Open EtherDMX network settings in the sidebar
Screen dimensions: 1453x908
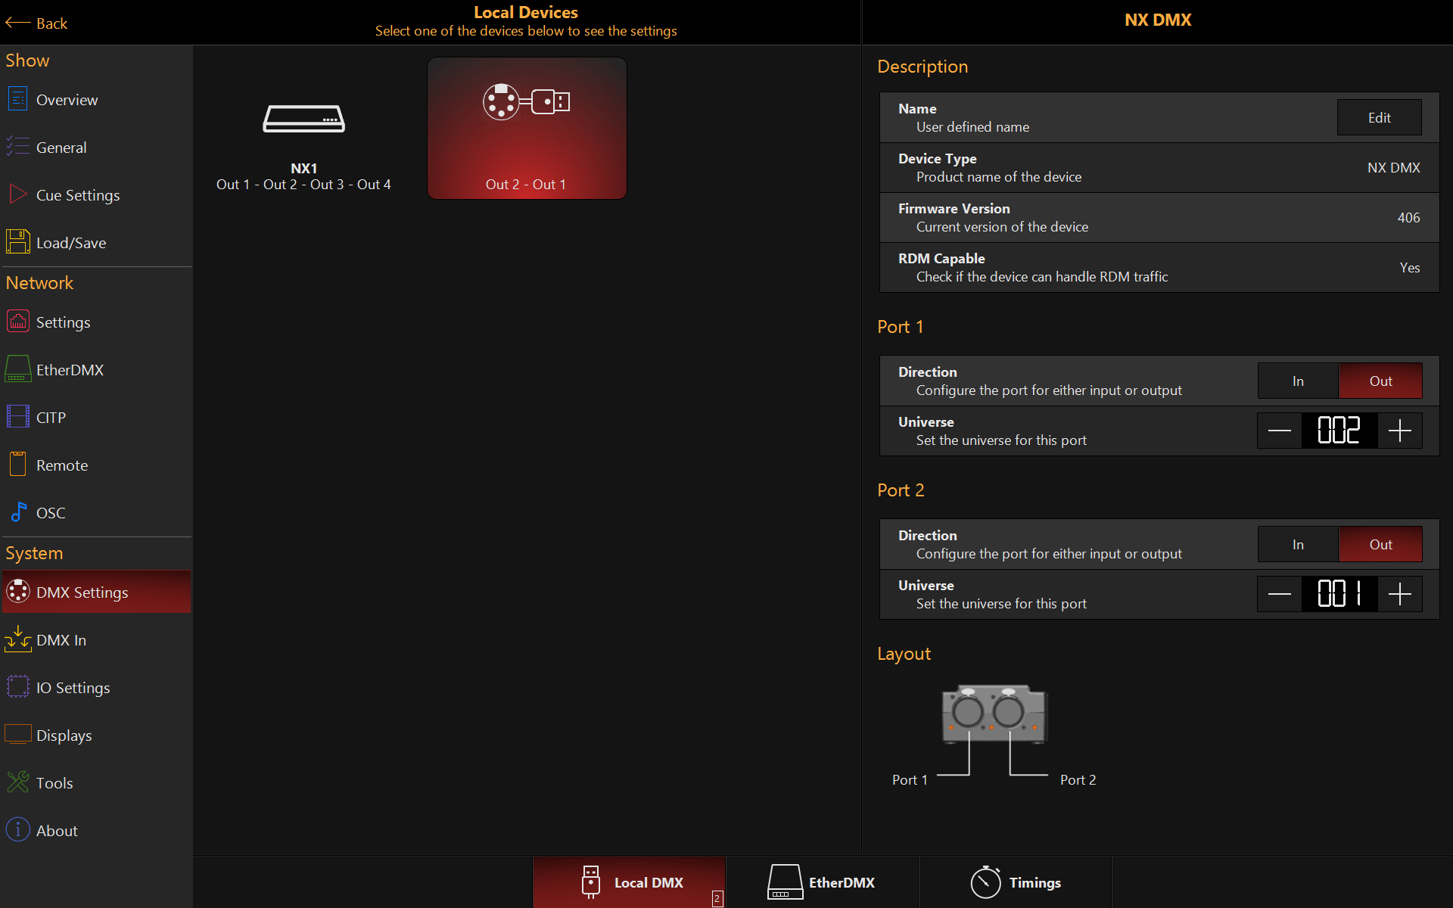70,370
